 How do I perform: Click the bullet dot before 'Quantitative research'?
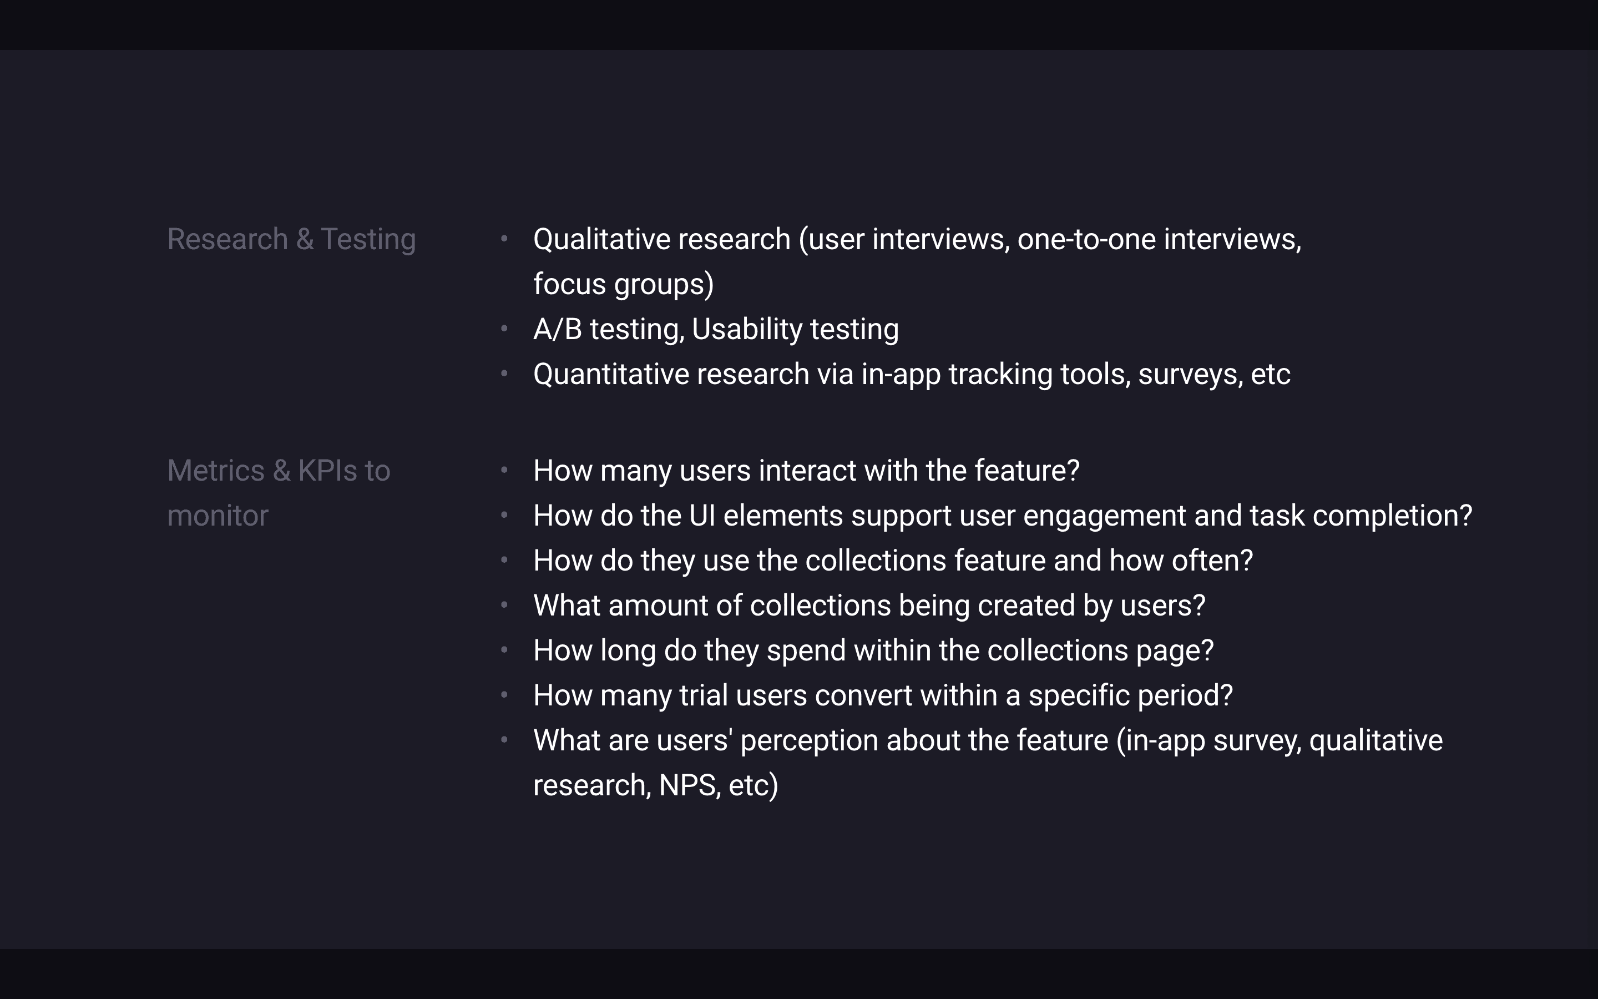point(504,374)
